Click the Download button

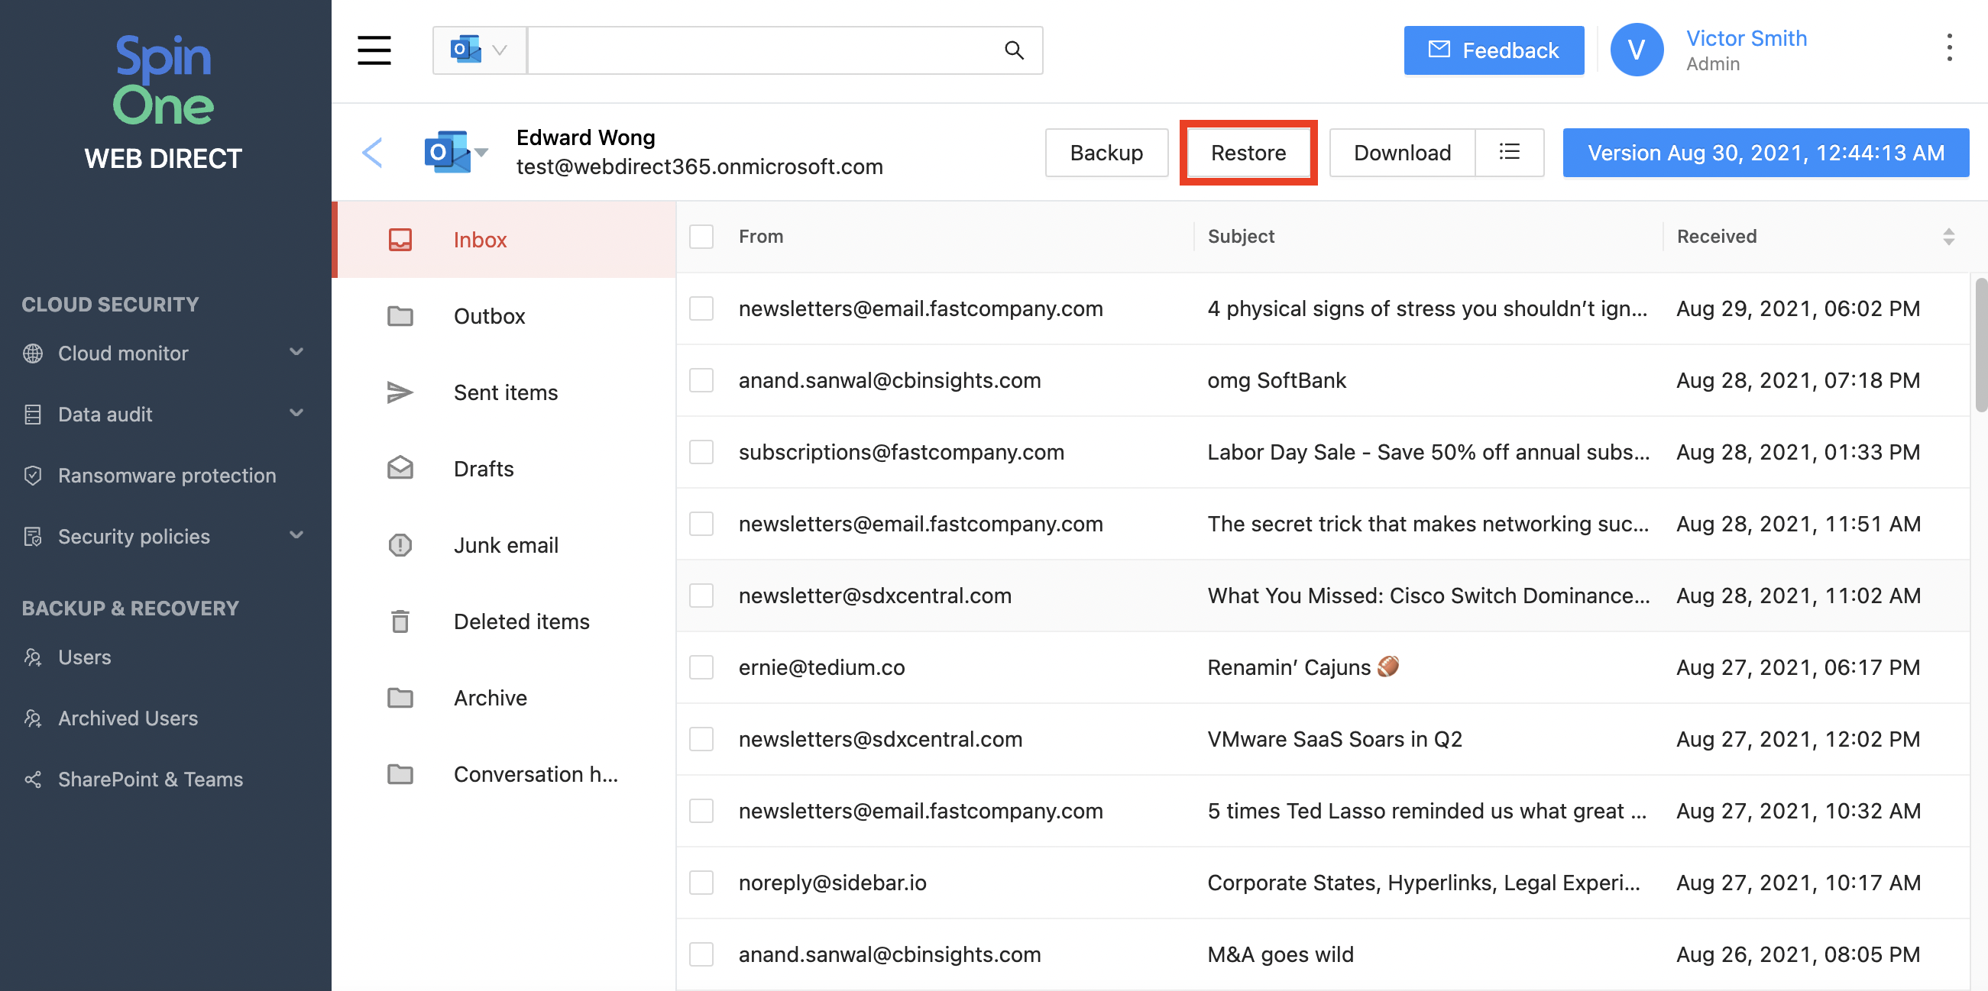pyautogui.click(x=1401, y=152)
